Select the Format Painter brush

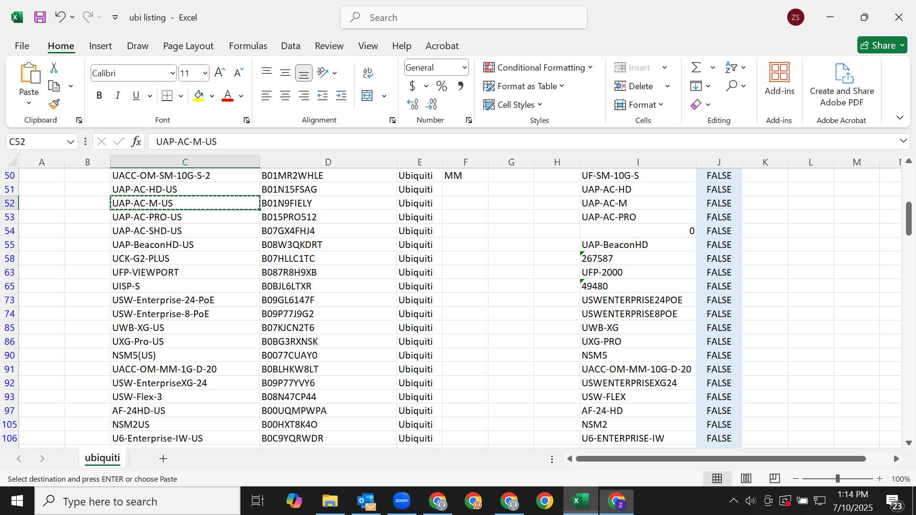54,104
